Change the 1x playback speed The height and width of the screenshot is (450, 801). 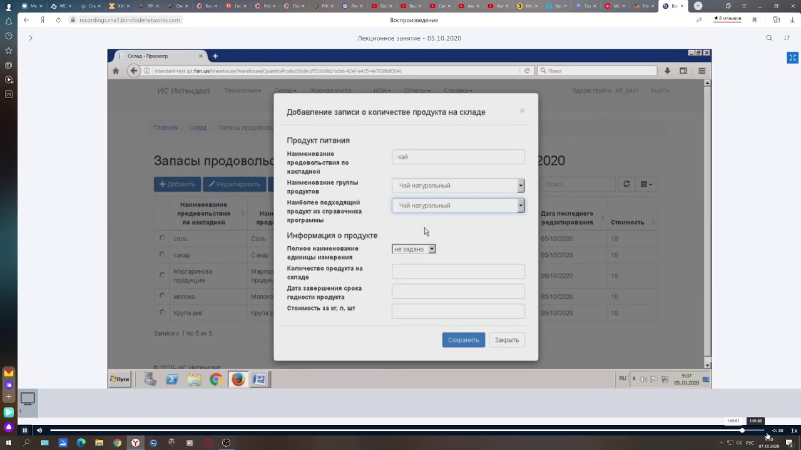[x=794, y=430]
